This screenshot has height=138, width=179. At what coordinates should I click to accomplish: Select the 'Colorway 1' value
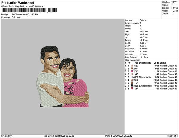point(17,17)
